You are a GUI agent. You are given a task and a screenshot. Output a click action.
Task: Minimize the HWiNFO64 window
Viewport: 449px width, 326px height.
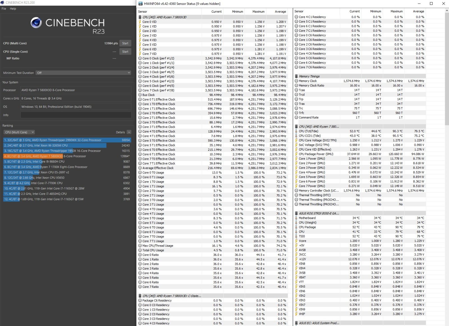point(419,4)
